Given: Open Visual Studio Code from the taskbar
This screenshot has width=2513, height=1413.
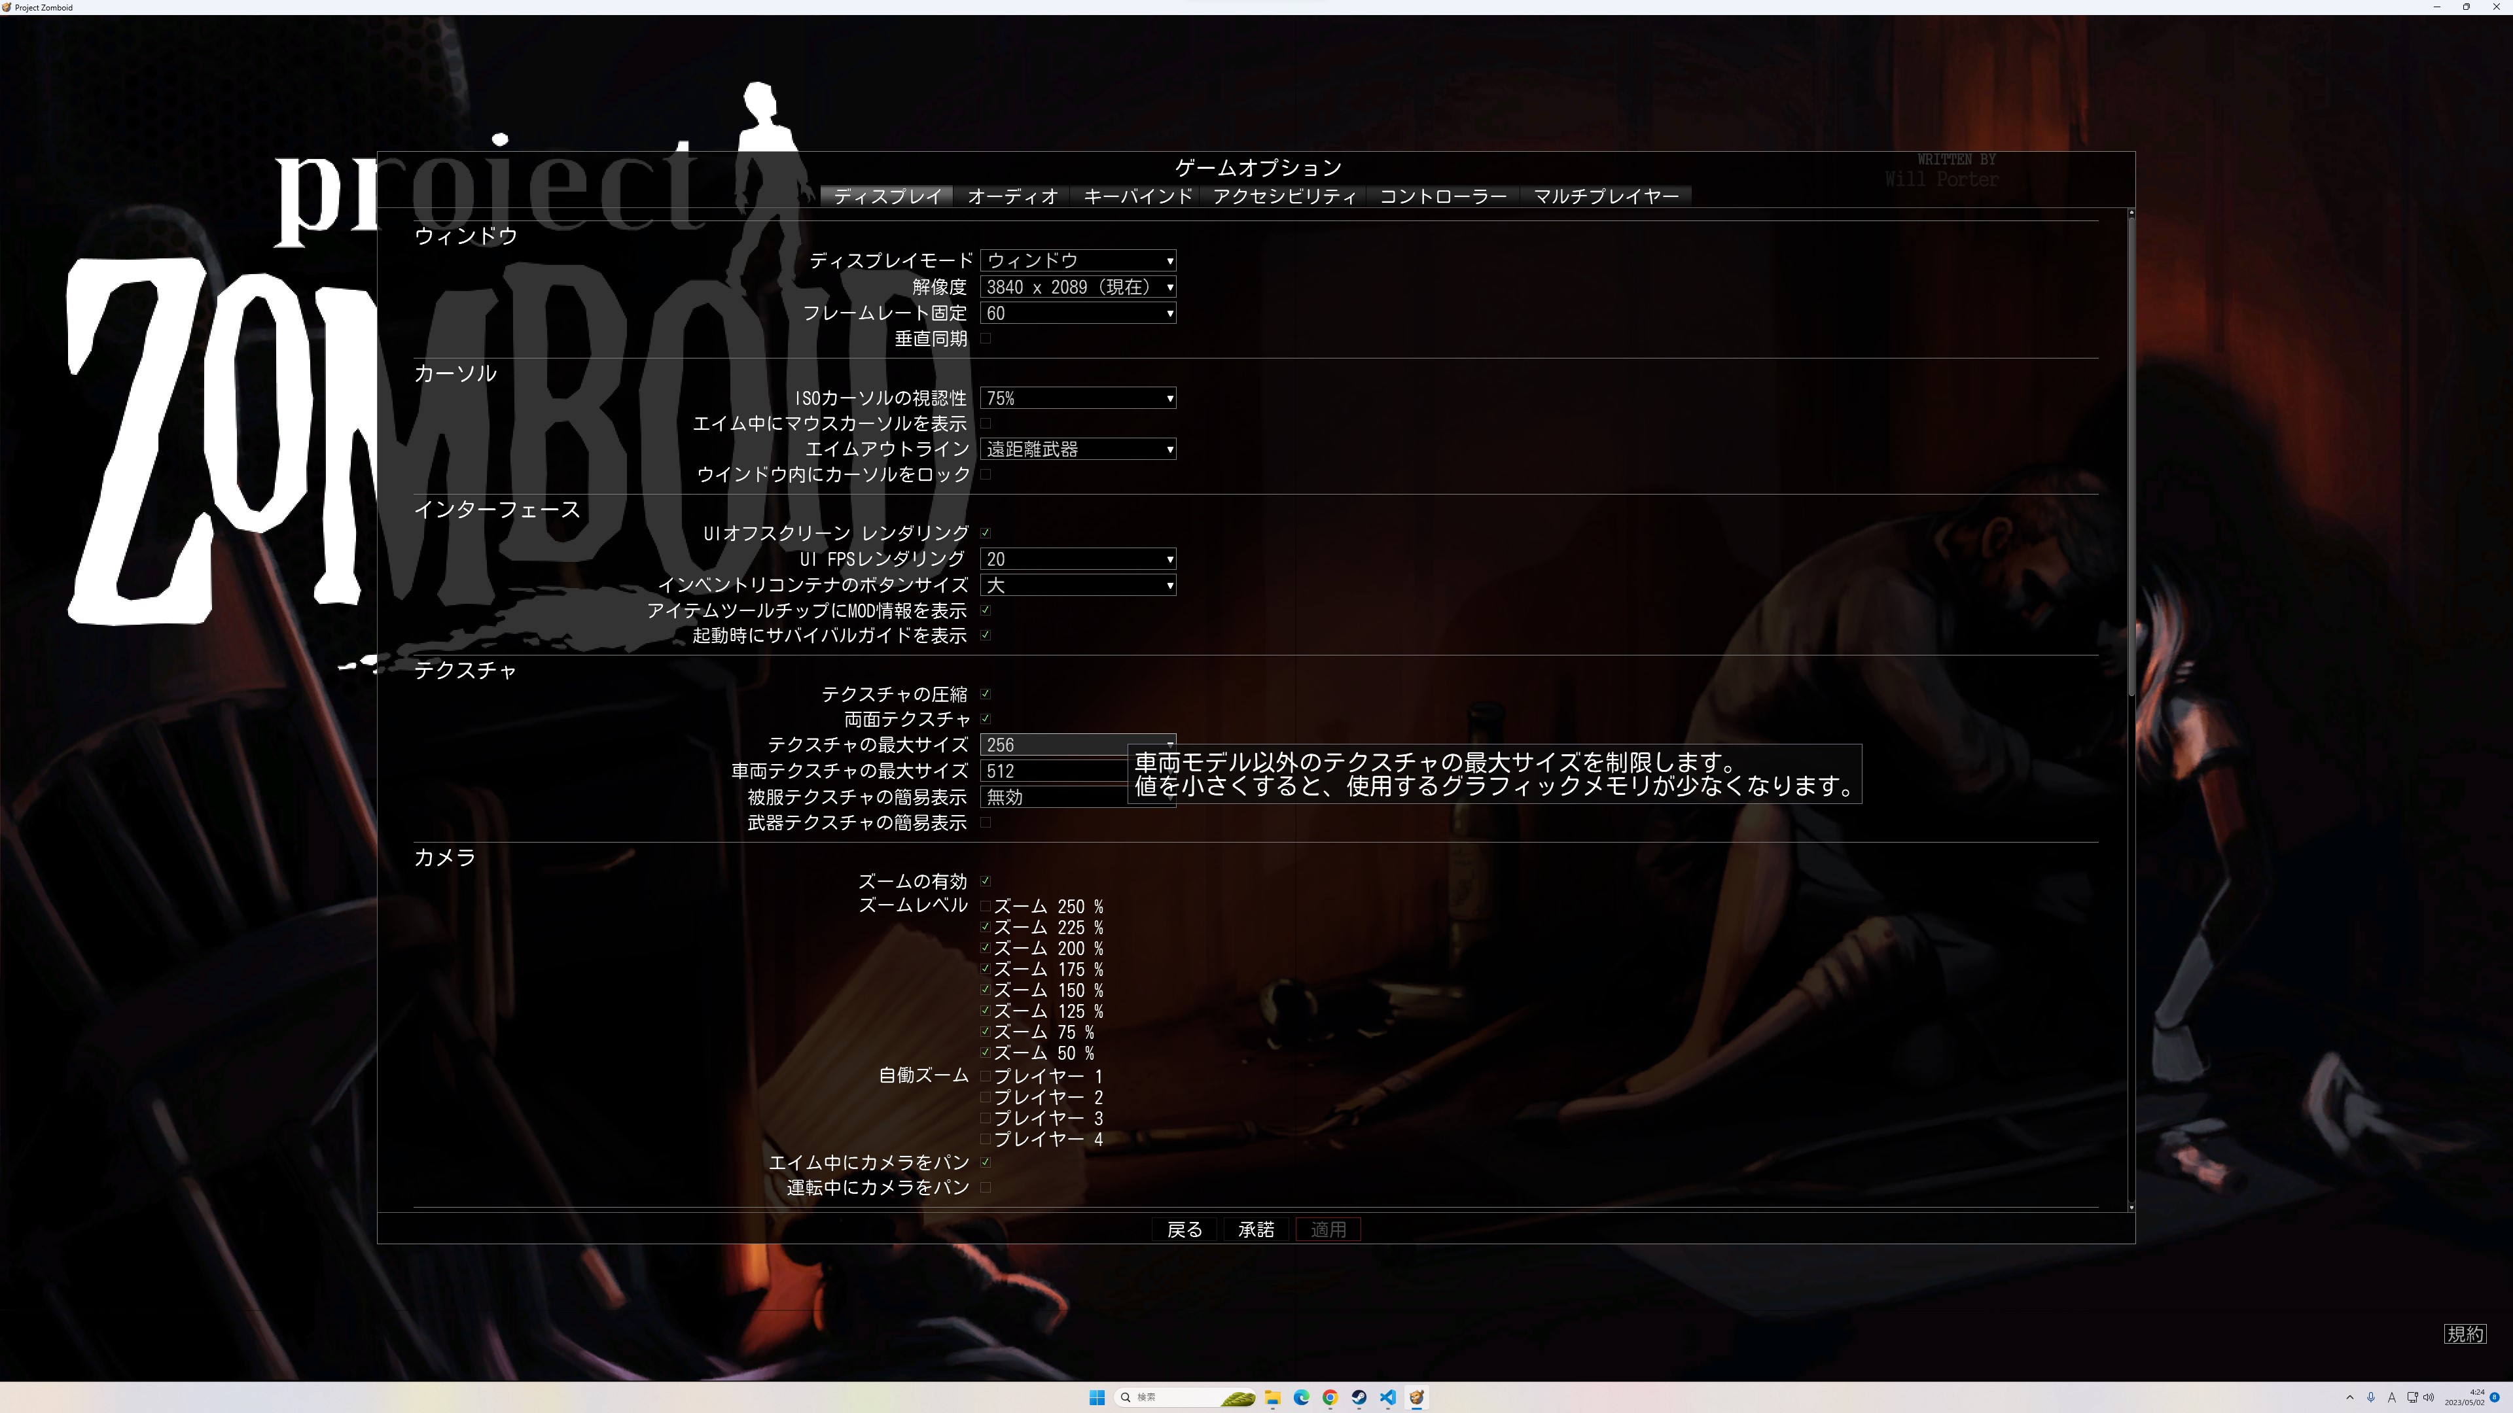Looking at the screenshot, I should (x=1387, y=1397).
